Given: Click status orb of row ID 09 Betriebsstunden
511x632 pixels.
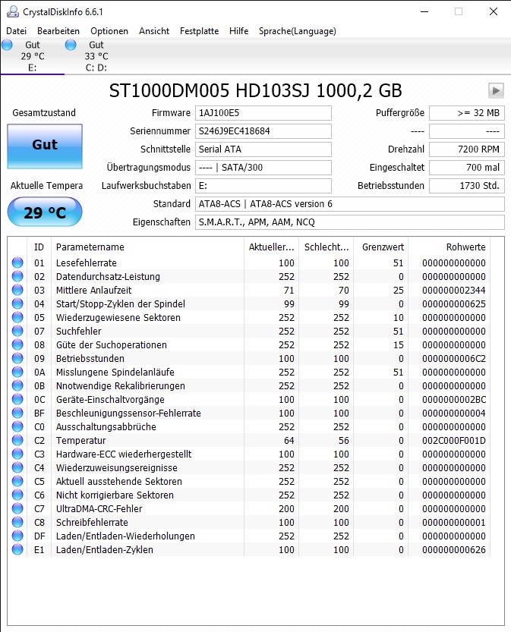Looking at the screenshot, I should tap(17, 358).
